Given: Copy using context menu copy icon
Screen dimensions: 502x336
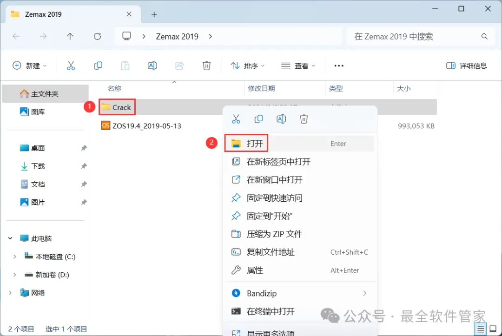Looking at the screenshot, I should coord(259,119).
